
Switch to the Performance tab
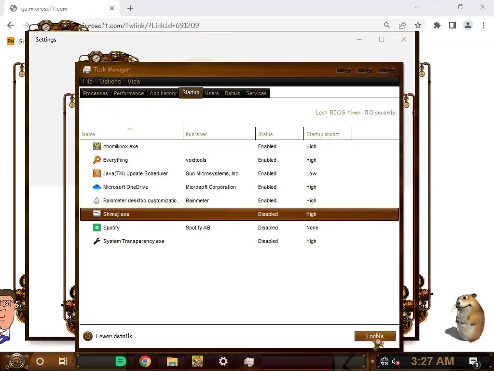[128, 93]
